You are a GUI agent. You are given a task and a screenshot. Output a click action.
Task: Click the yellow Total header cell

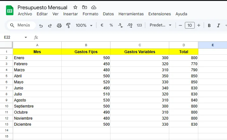pyautogui.click(x=184, y=52)
